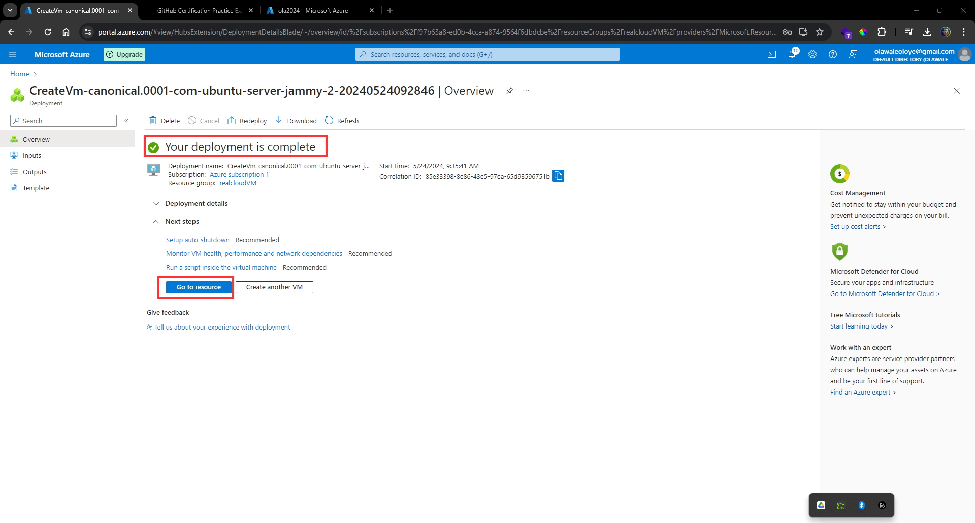This screenshot has height=523, width=975.
Task: Select Overview in the left menu
Action: (67, 139)
